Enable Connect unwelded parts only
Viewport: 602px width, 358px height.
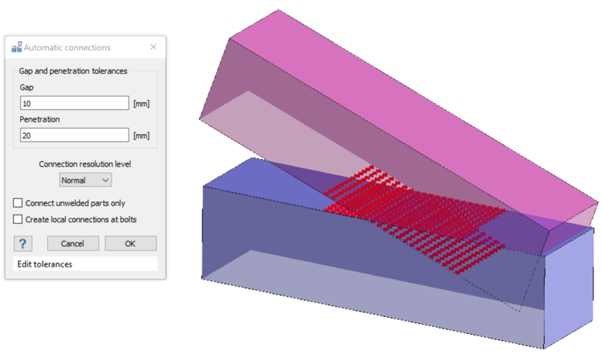click(x=18, y=203)
